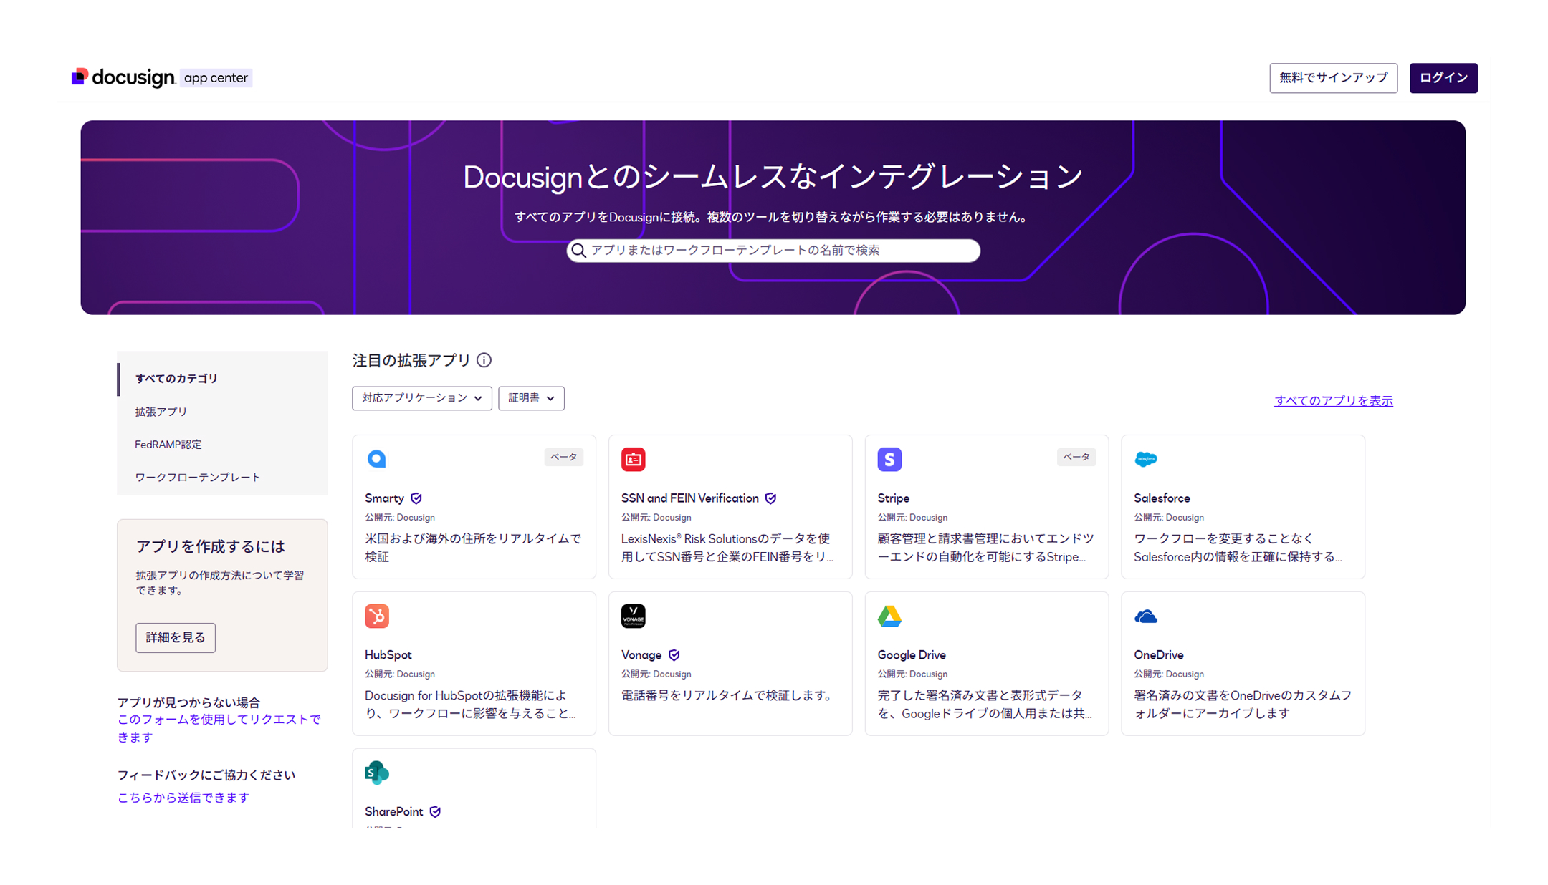Click the Google Drive triangle icon

point(889,616)
